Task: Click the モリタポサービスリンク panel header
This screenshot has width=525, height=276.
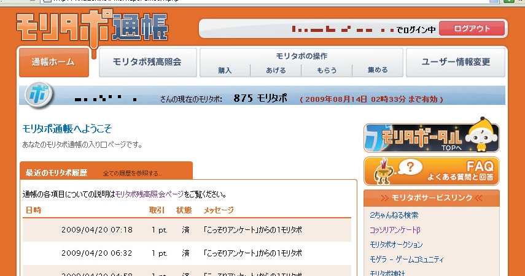Action: (x=432, y=198)
